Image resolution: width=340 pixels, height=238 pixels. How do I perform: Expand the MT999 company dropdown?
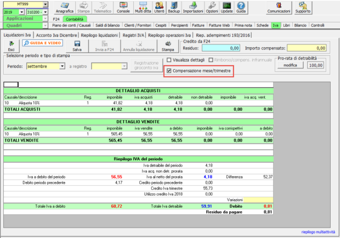point(45,4)
